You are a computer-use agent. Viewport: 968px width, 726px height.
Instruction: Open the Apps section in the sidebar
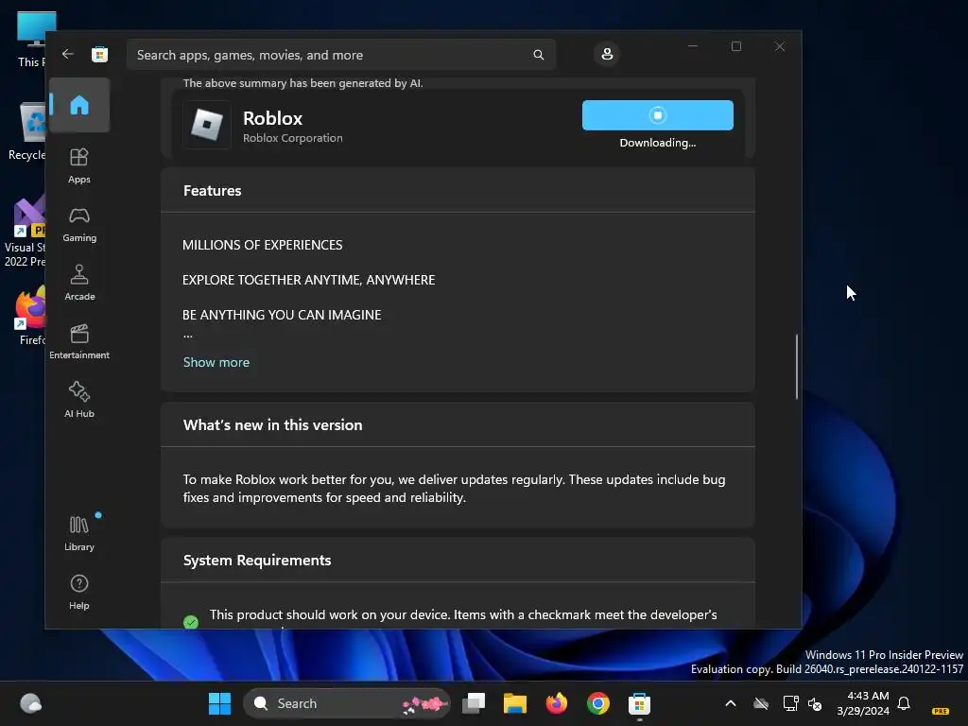tap(79, 166)
